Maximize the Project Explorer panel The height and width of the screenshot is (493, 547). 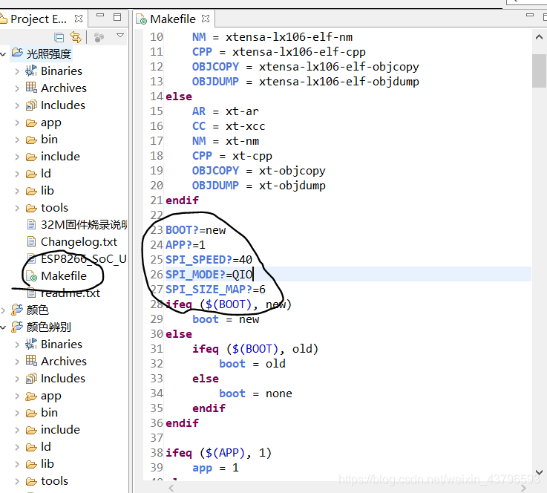click(117, 17)
